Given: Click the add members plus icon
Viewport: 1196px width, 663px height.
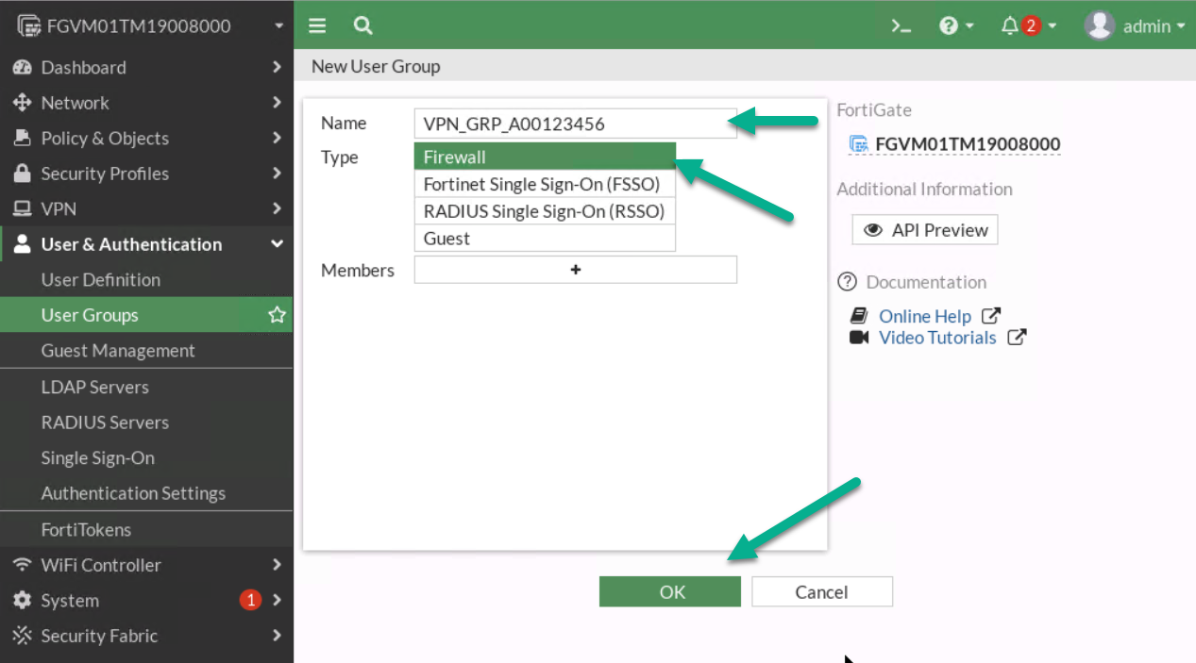Looking at the screenshot, I should [x=576, y=270].
